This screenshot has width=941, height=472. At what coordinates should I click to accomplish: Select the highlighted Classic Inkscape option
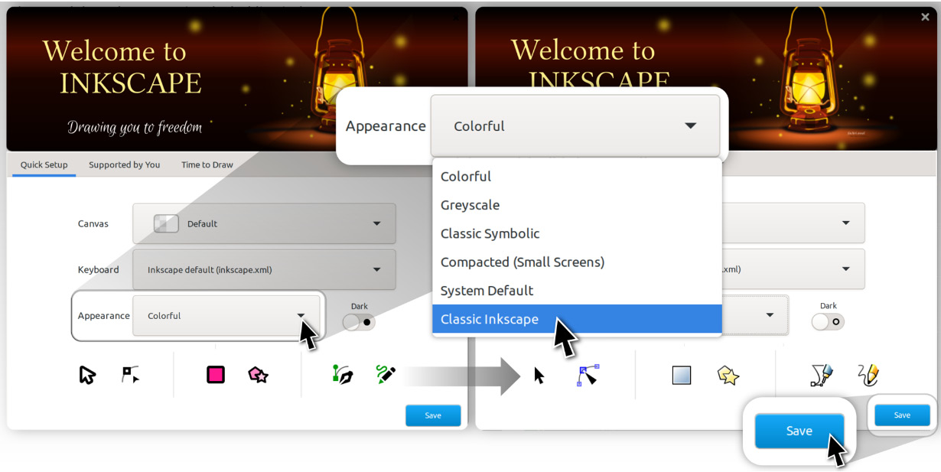(577, 319)
